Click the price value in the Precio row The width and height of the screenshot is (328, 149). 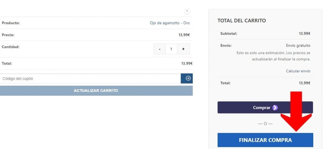click(184, 35)
